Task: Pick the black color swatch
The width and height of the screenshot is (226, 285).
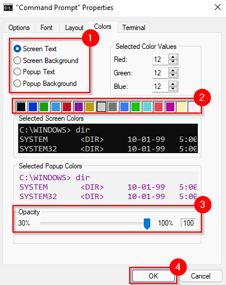Action: (x=21, y=107)
